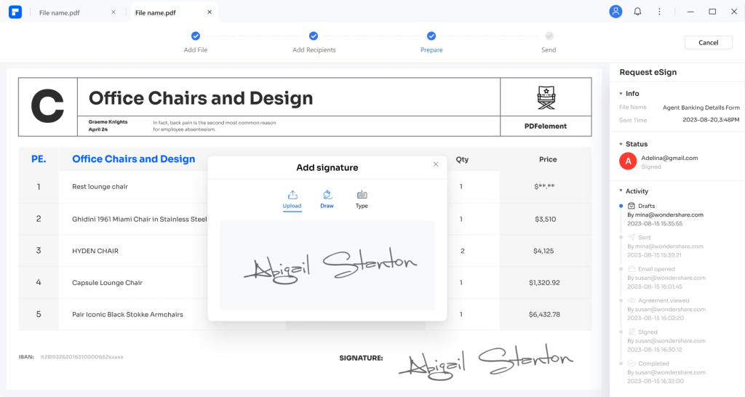Go to the Add Recipients step
Image resolution: width=745 pixels, height=397 pixels.
point(314,36)
